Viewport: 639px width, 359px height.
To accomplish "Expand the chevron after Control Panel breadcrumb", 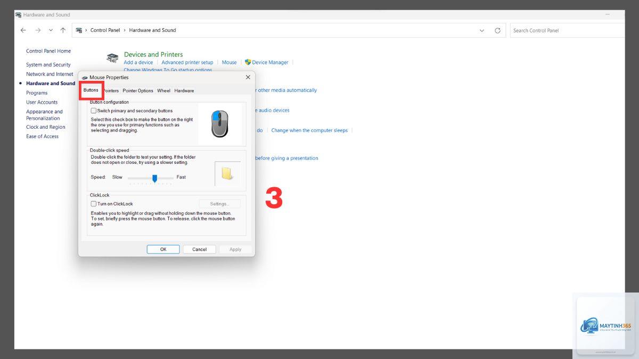I will click(x=125, y=30).
